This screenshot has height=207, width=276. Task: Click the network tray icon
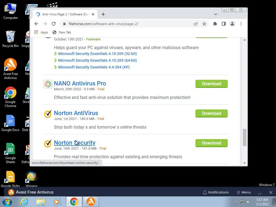[x=242, y=202]
